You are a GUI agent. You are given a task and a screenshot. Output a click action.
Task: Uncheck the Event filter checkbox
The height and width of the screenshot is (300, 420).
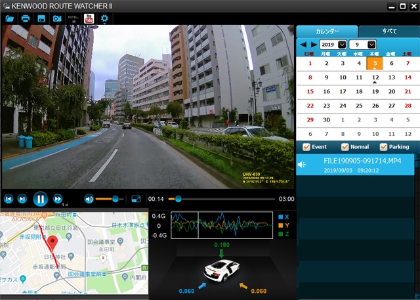tap(306, 147)
